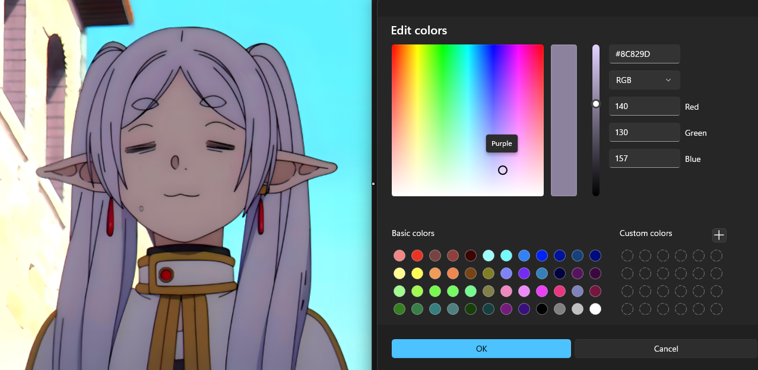The height and width of the screenshot is (370, 758).
Task: Select the bright yellow basic swatch
Action: pyautogui.click(x=417, y=273)
